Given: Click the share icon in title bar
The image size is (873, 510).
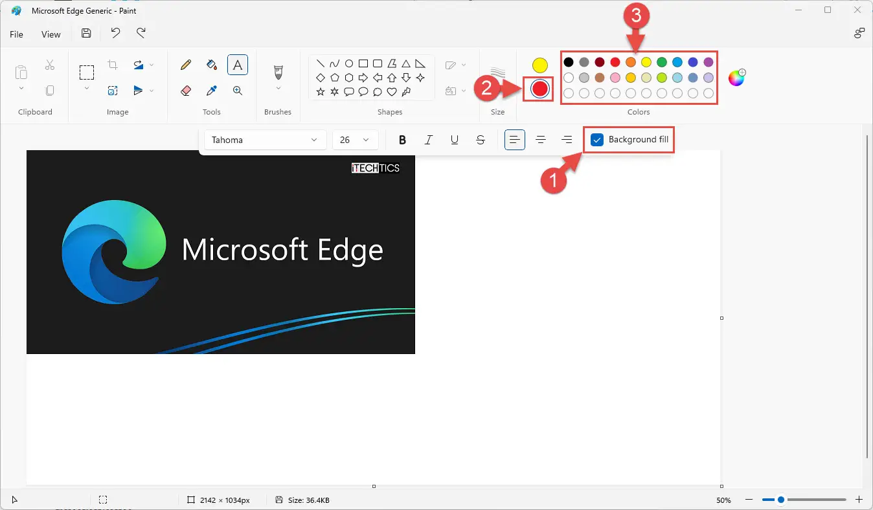Looking at the screenshot, I should click(x=859, y=34).
